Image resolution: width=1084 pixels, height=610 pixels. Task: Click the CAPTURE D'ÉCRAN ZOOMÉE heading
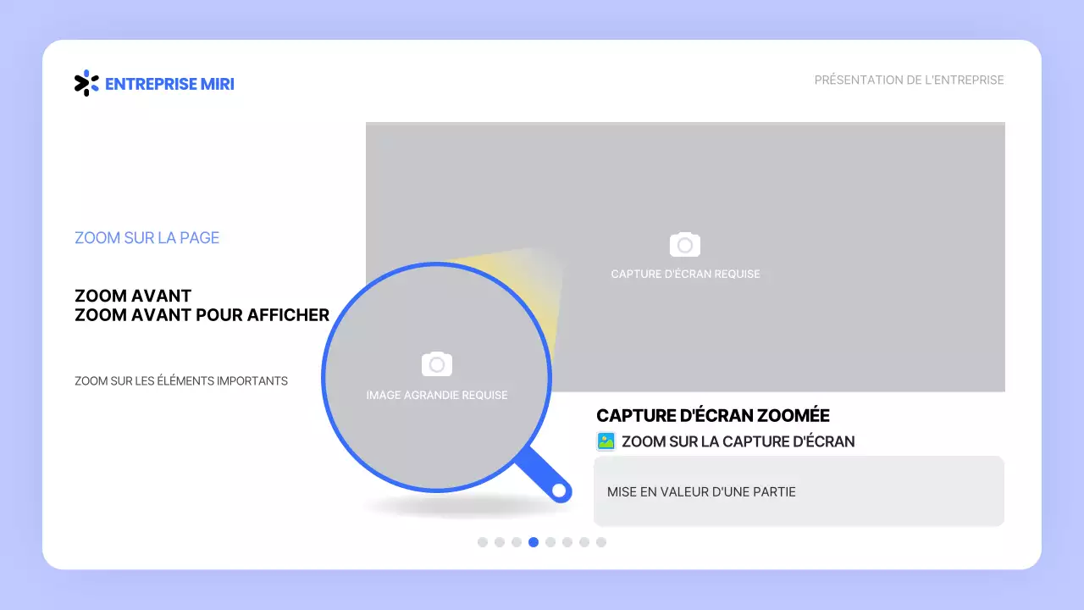pyautogui.click(x=712, y=415)
